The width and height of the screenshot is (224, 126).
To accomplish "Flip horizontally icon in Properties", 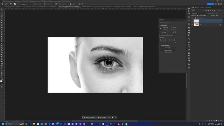I will click(x=174, y=32).
